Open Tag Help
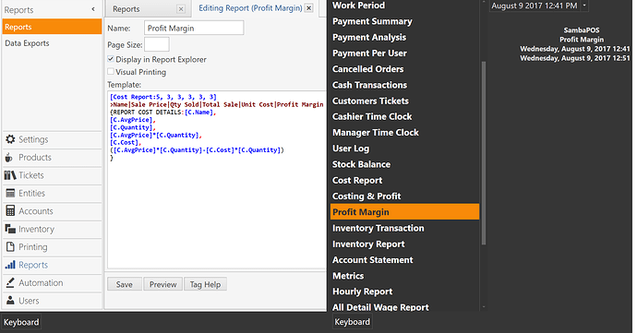Image resolution: width=637 pixels, height=333 pixels. point(205,284)
